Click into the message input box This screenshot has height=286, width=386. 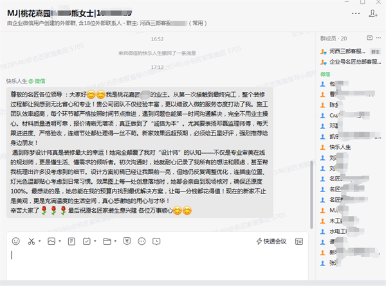tap(158, 263)
